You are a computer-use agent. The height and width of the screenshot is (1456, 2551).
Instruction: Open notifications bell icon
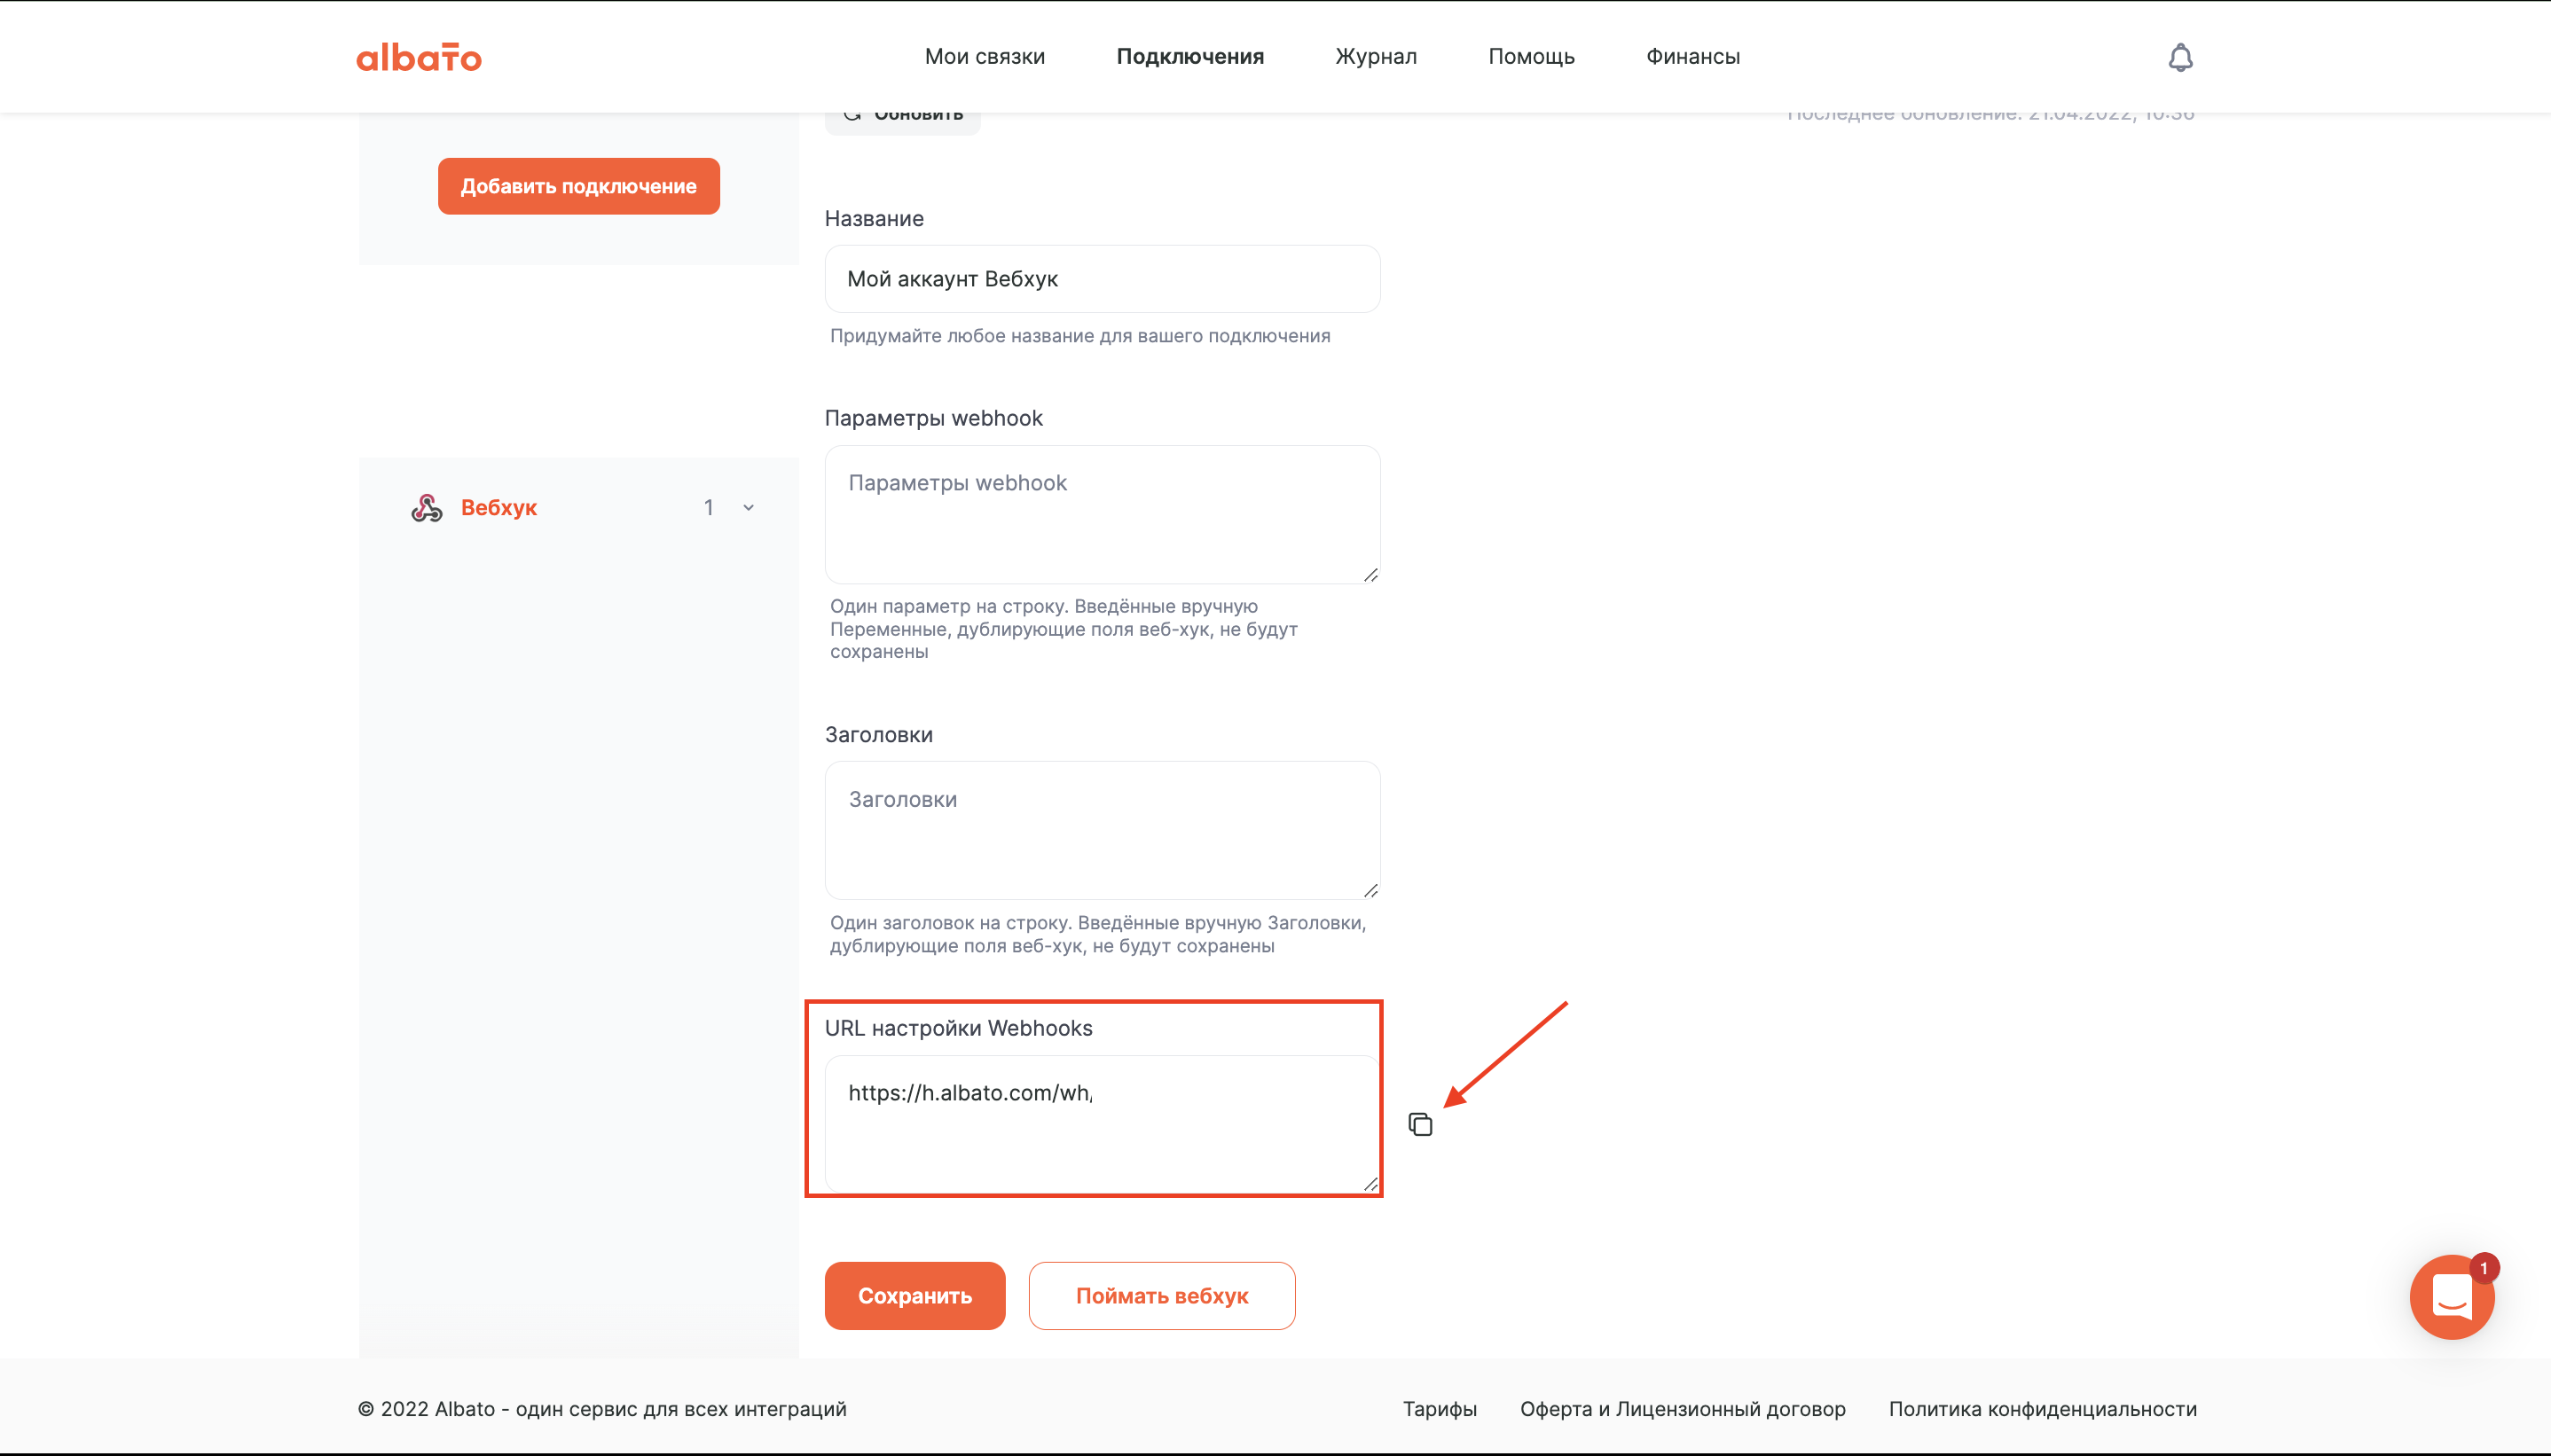(2180, 57)
